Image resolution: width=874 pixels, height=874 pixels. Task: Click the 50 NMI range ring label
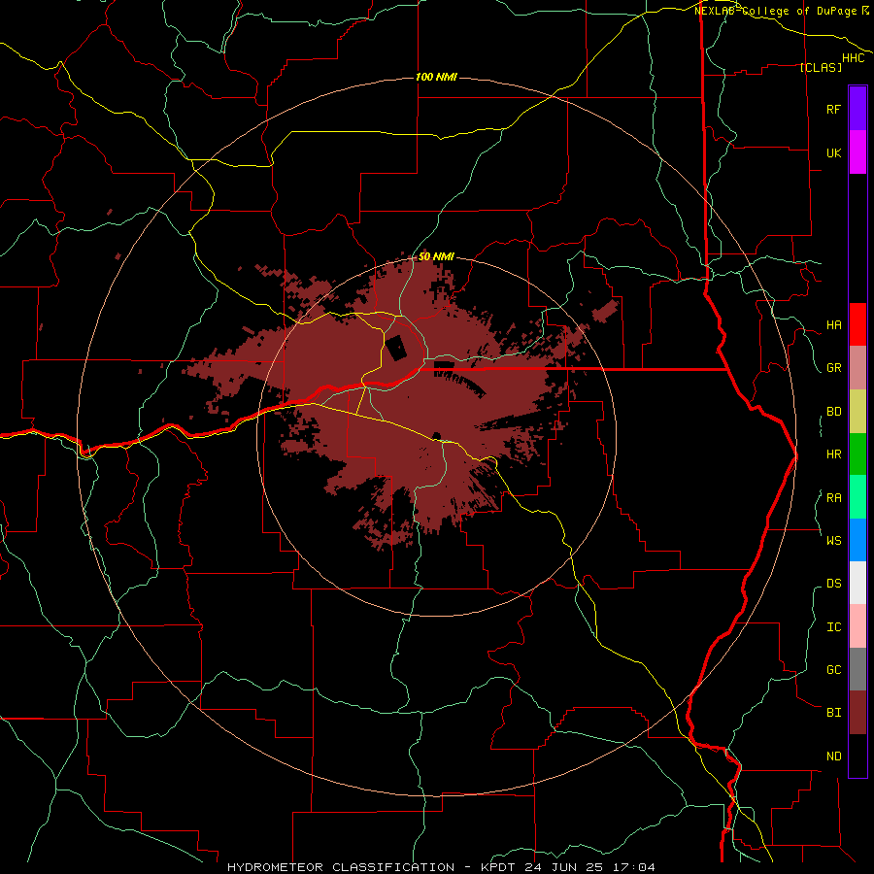click(436, 256)
